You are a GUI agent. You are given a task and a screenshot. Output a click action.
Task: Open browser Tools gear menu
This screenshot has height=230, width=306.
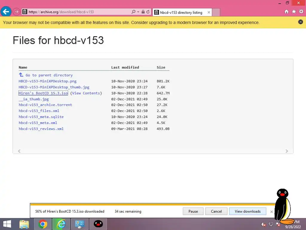(x=301, y=12)
